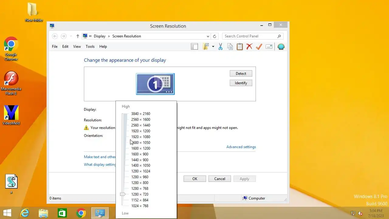Click the Paste clipboard icon in toolbar
The width and height of the screenshot is (389, 219).
[x=240, y=47]
